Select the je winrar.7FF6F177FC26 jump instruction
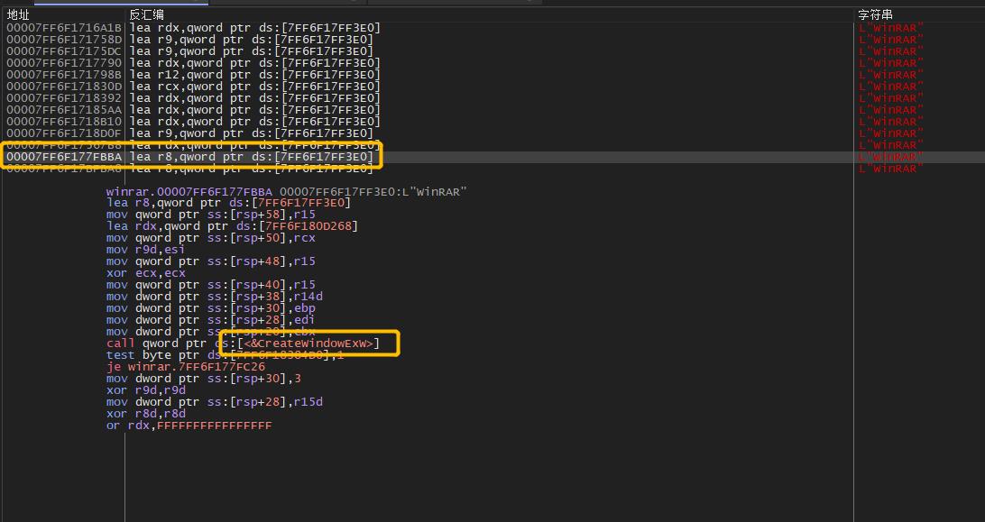Screen dimensions: 985x522 click(x=180, y=366)
